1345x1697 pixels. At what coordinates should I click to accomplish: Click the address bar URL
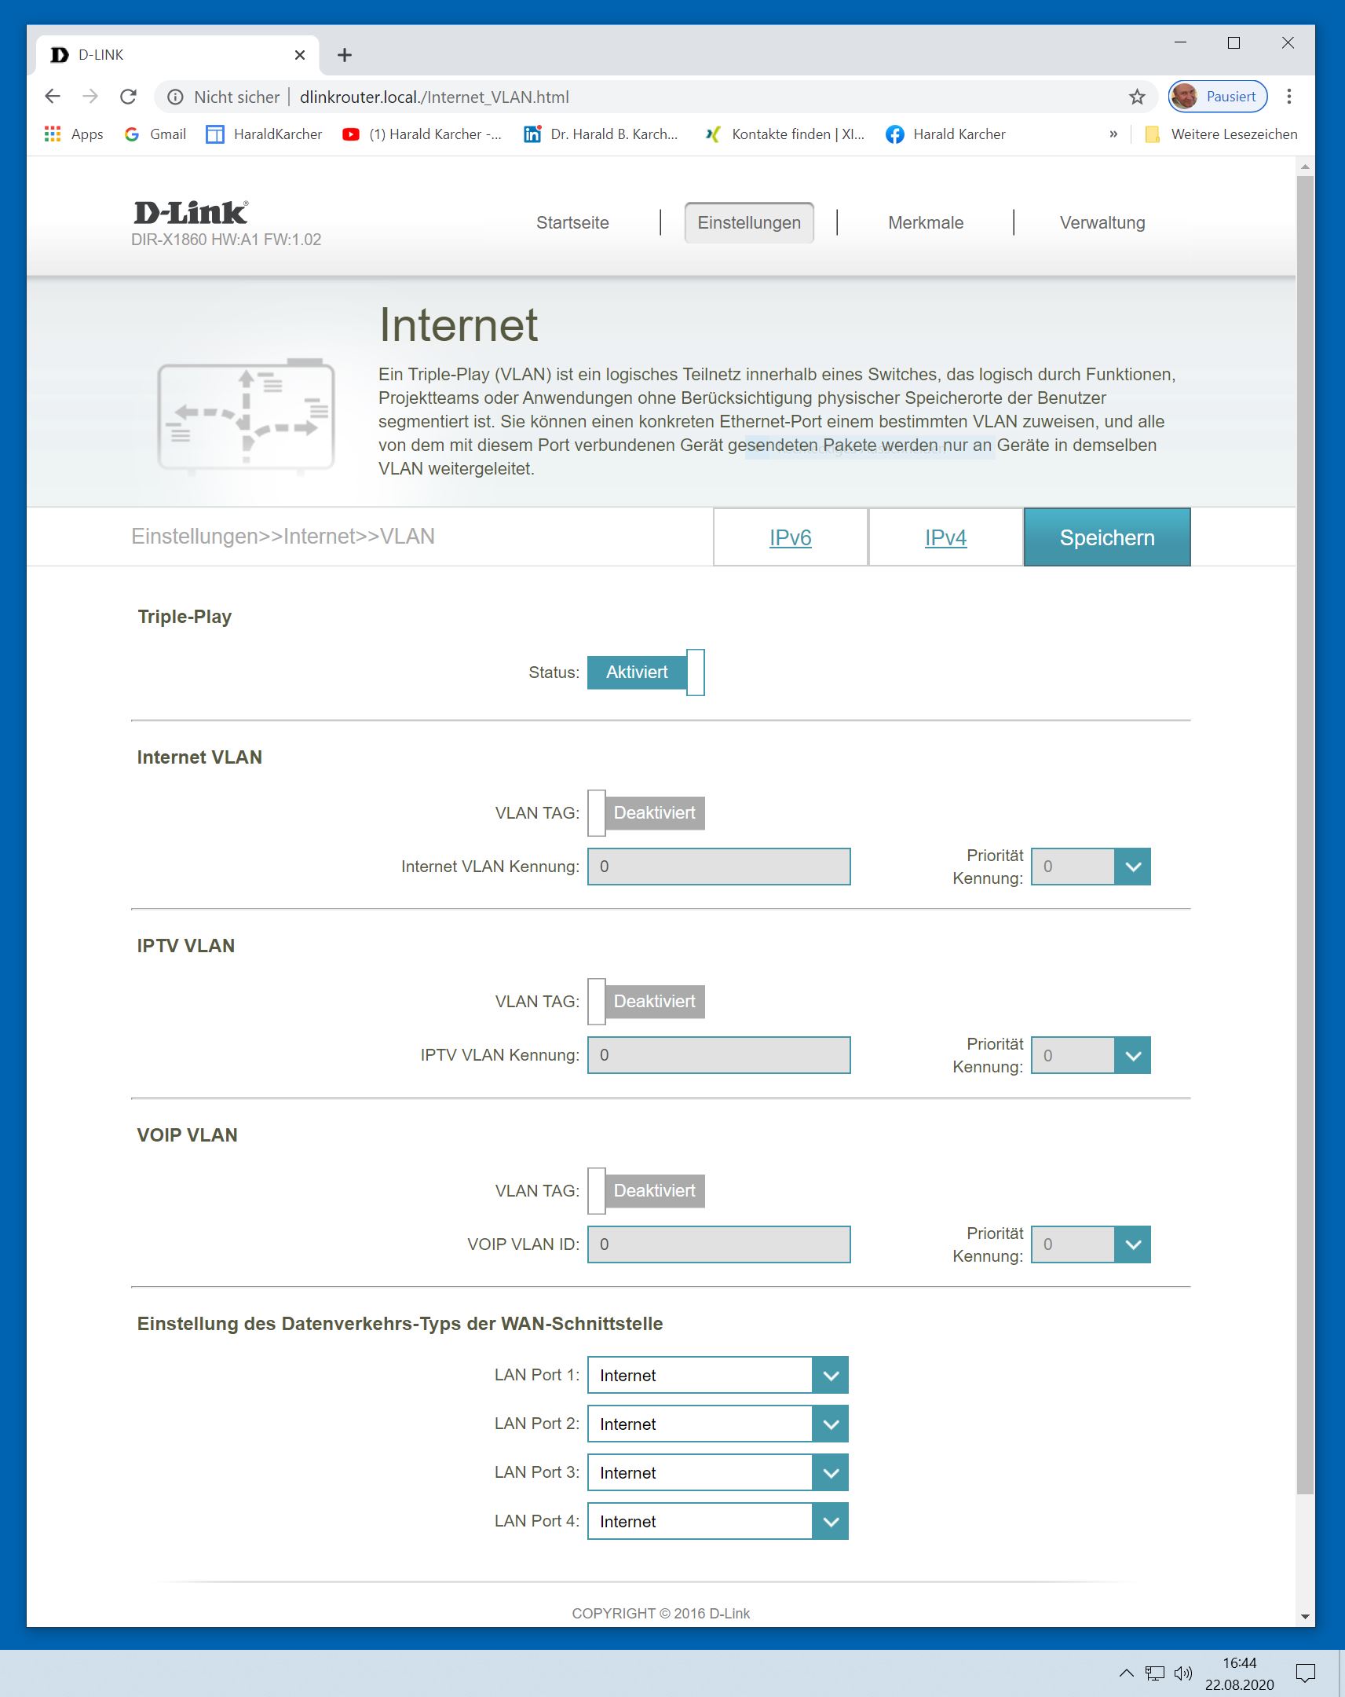click(434, 97)
